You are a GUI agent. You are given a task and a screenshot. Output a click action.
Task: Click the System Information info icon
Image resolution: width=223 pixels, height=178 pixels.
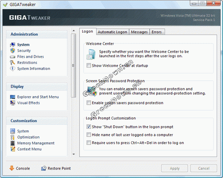pyautogui.click(x=12, y=68)
